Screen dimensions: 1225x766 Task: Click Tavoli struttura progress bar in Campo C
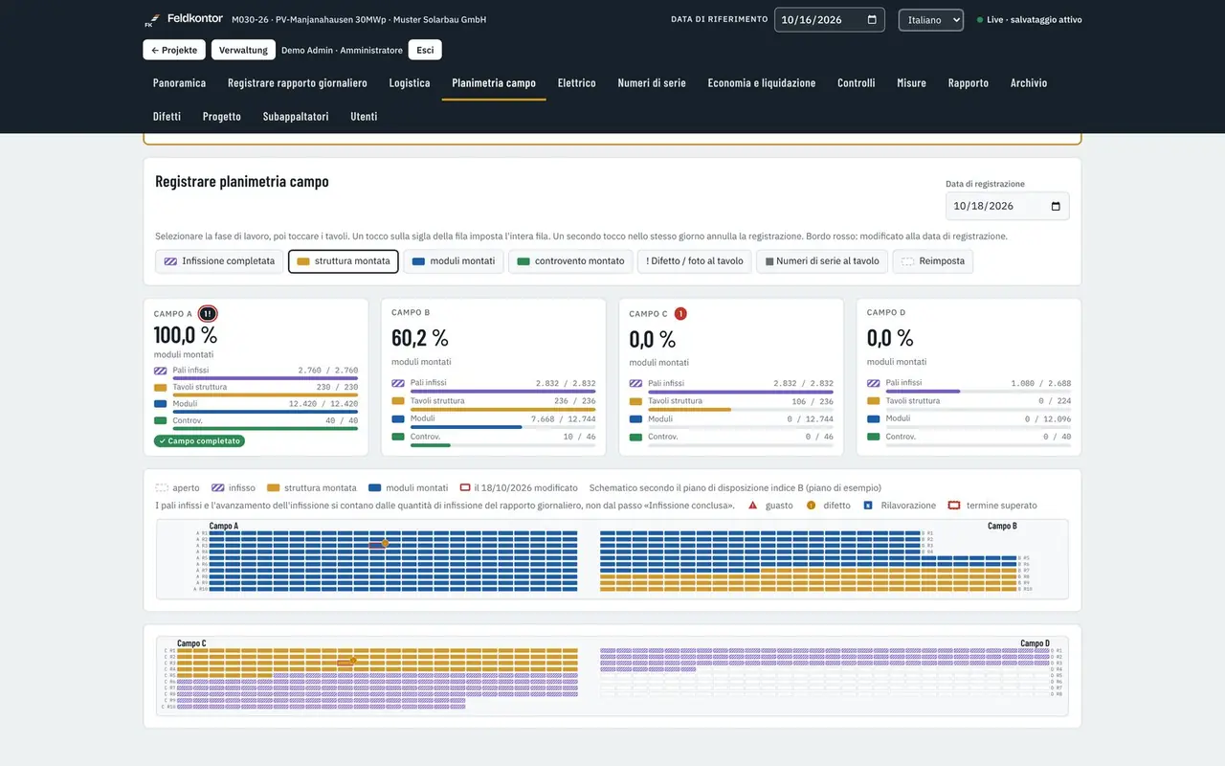[x=741, y=409]
